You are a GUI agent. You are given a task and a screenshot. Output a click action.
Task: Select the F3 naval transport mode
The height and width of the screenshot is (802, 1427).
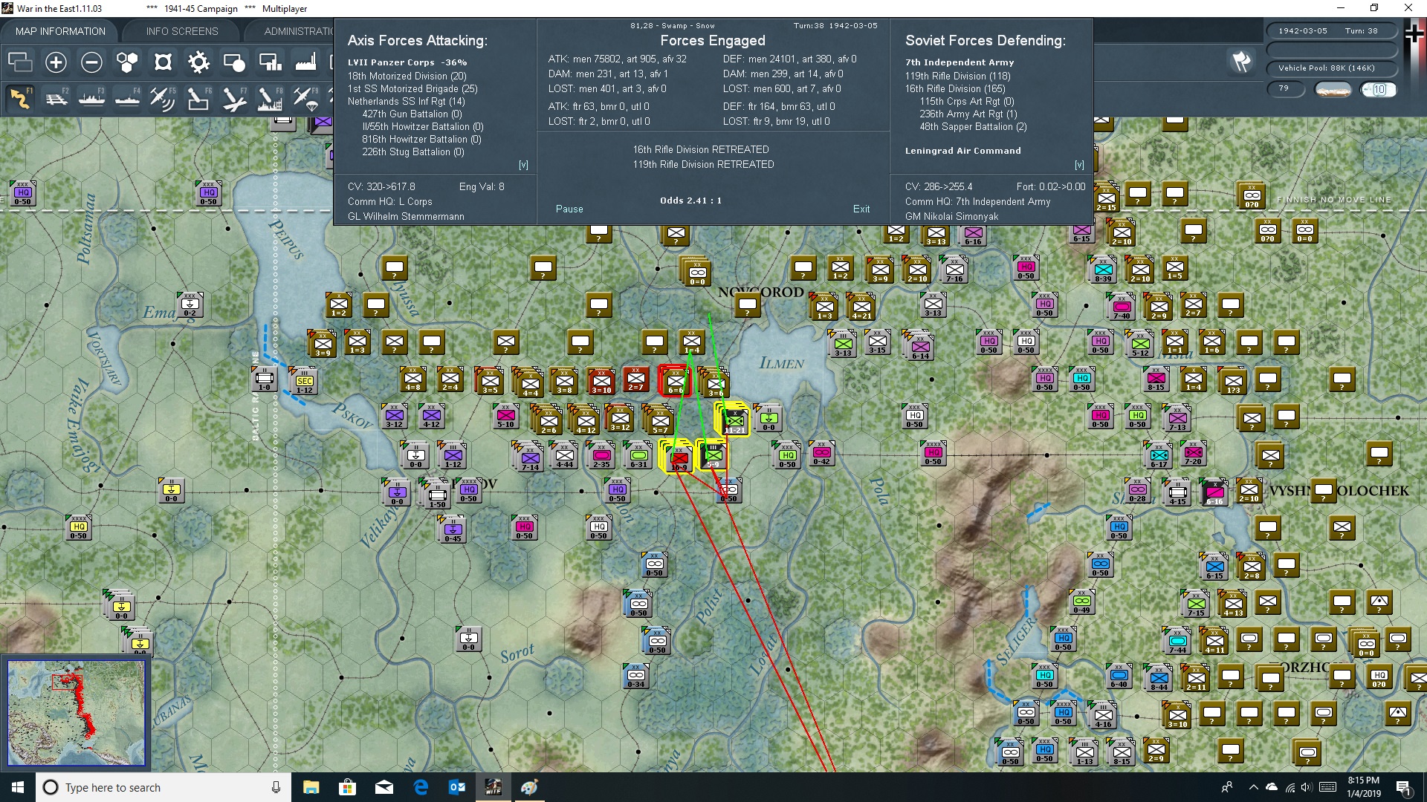click(91, 97)
